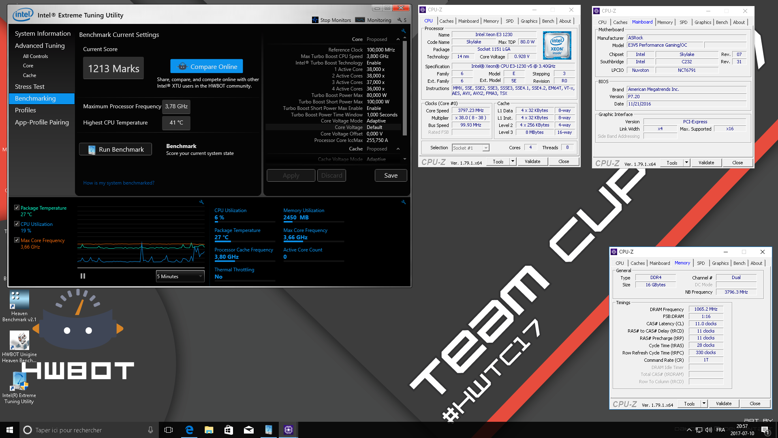Click the Cortana microphone icon
This screenshot has width=778, height=438.
[x=150, y=430]
